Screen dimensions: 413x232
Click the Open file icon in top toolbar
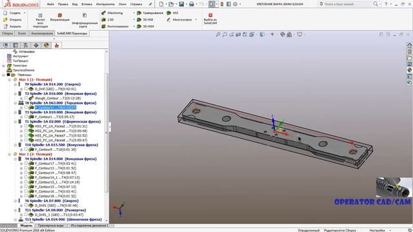171,4
